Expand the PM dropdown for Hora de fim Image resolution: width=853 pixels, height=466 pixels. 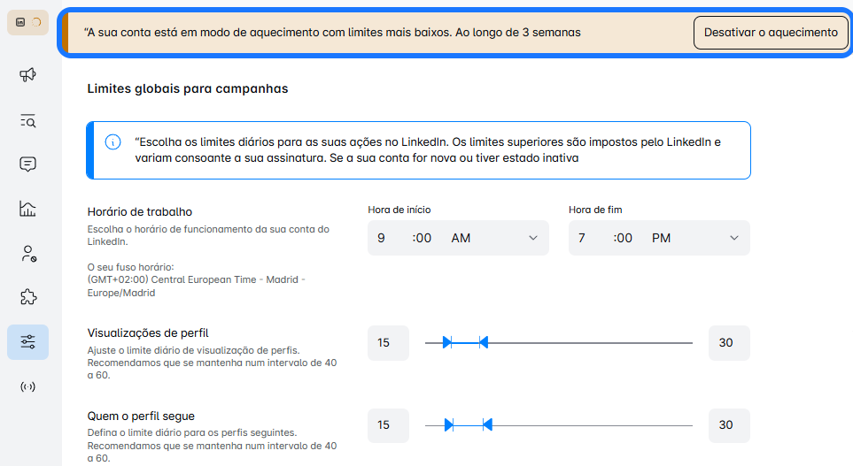point(733,238)
